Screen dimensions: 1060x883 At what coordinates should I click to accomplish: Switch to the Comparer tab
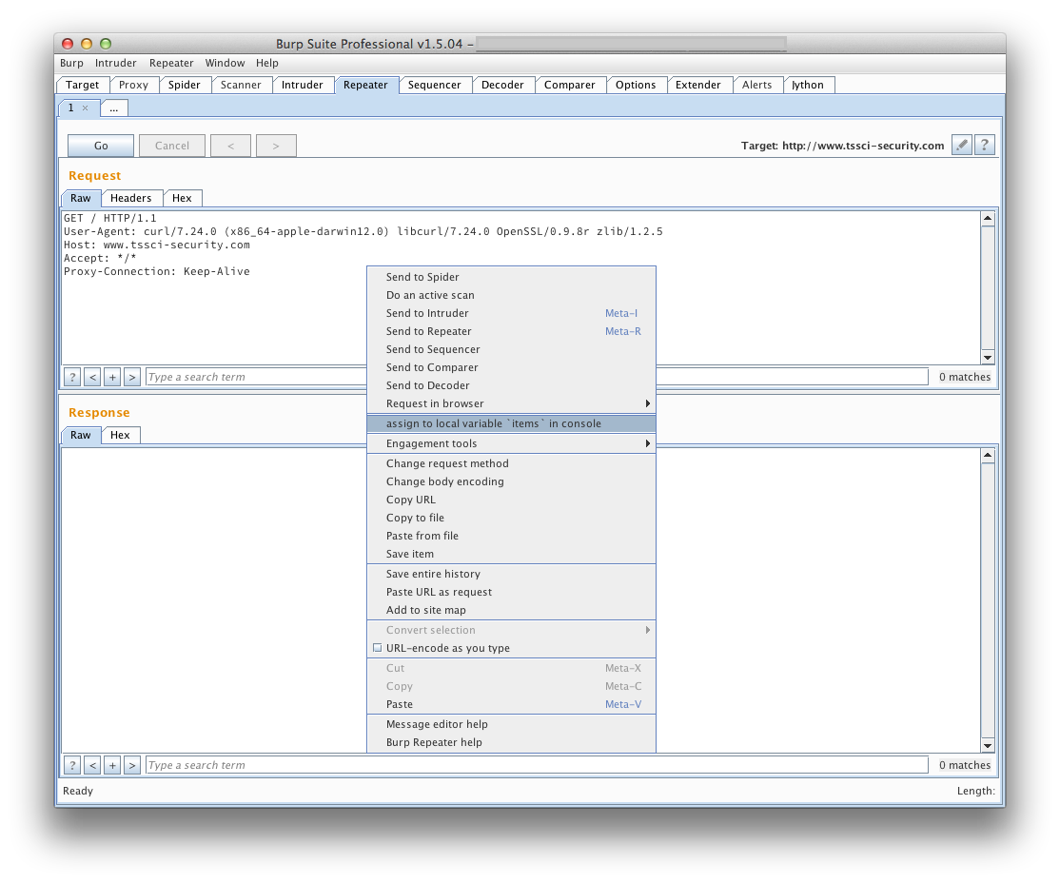pyautogui.click(x=569, y=85)
